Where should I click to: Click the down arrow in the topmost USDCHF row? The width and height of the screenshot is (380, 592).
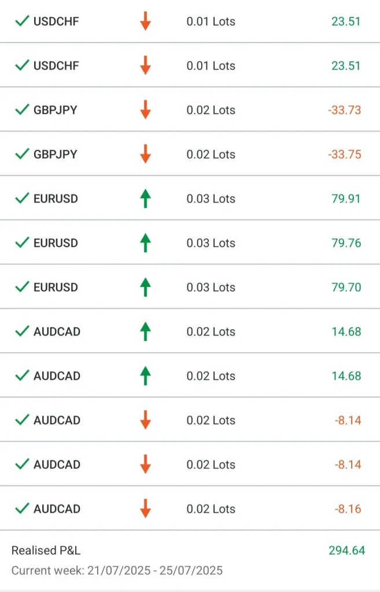(145, 21)
